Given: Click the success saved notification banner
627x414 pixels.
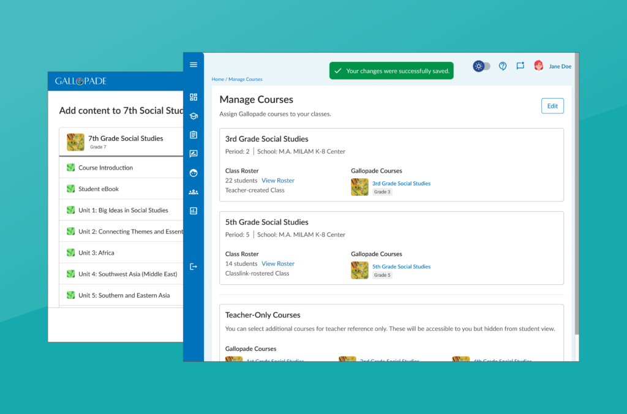Looking at the screenshot, I should click(391, 71).
